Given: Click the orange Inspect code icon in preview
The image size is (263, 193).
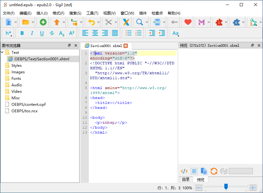Looking at the screenshot, I should pyautogui.click(x=184, y=171).
